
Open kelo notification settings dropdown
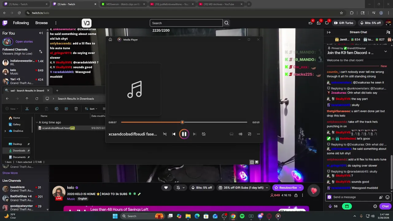click(x=180, y=188)
